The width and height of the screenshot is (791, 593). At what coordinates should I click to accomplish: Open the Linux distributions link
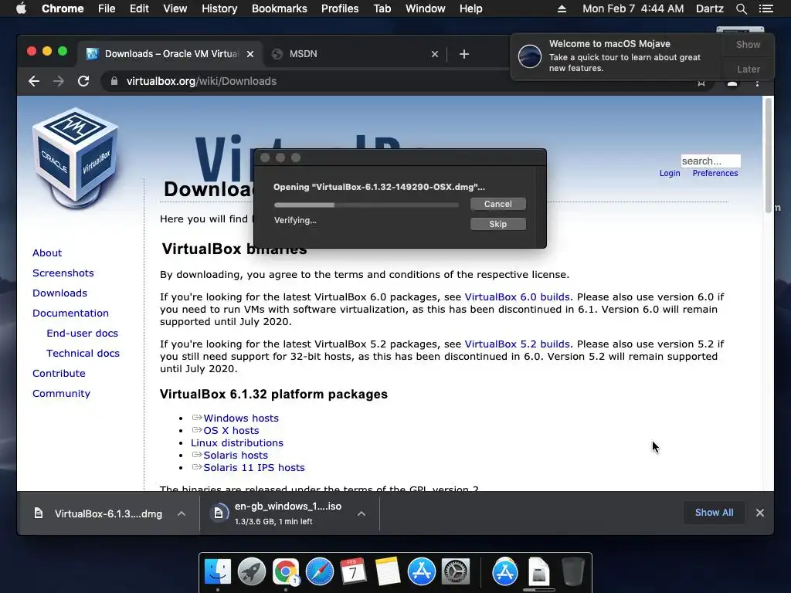pyautogui.click(x=237, y=442)
